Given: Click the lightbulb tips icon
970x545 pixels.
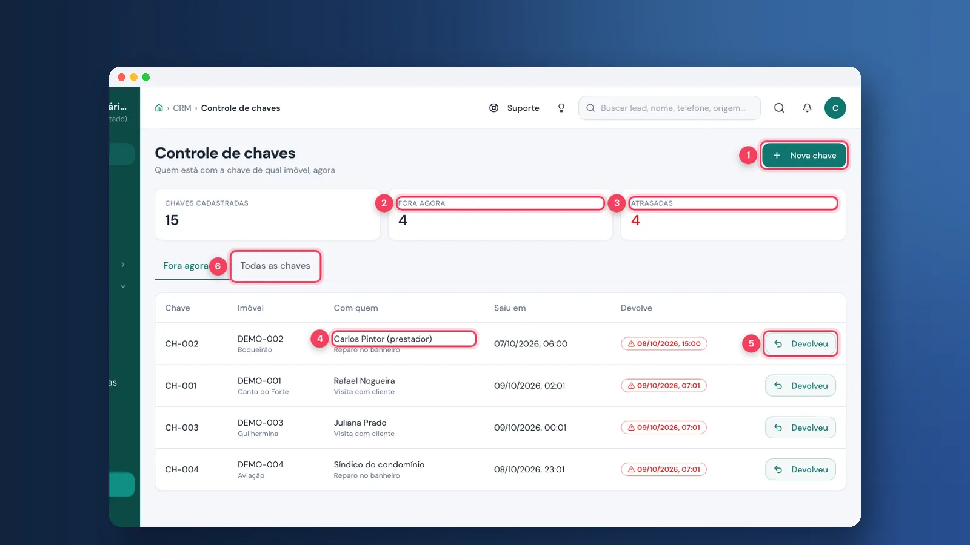Looking at the screenshot, I should [561, 108].
